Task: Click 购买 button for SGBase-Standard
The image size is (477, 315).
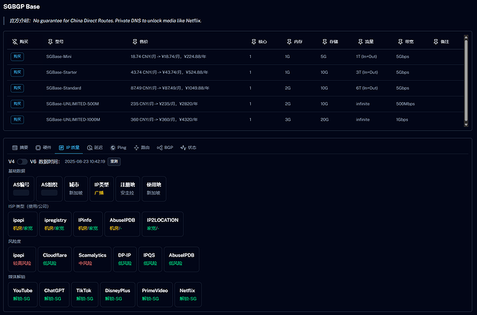Action: pos(17,88)
